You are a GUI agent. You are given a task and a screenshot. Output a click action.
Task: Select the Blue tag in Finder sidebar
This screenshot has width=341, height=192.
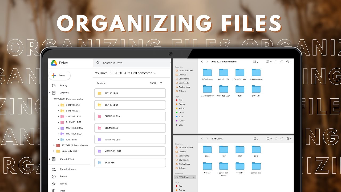click(179, 117)
